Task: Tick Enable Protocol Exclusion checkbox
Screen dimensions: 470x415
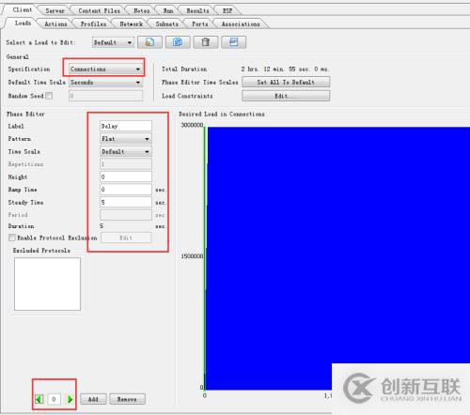Action: [12, 238]
